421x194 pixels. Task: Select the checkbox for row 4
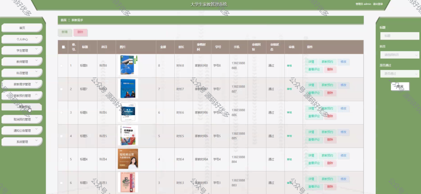pos(62,136)
